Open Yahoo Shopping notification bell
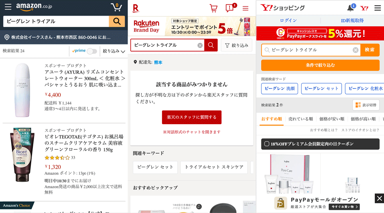 point(351,8)
